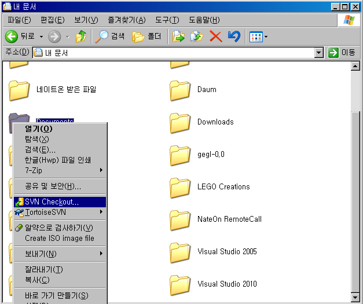Click the red Delete X icon
This screenshot has height=304, width=363.
[x=216, y=36]
